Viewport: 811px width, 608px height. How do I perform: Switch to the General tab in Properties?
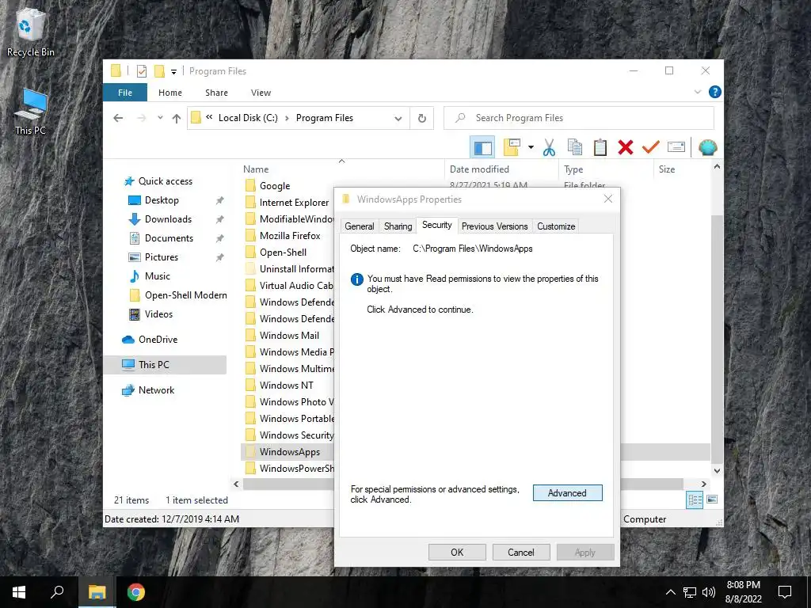(x=359, y=226)
